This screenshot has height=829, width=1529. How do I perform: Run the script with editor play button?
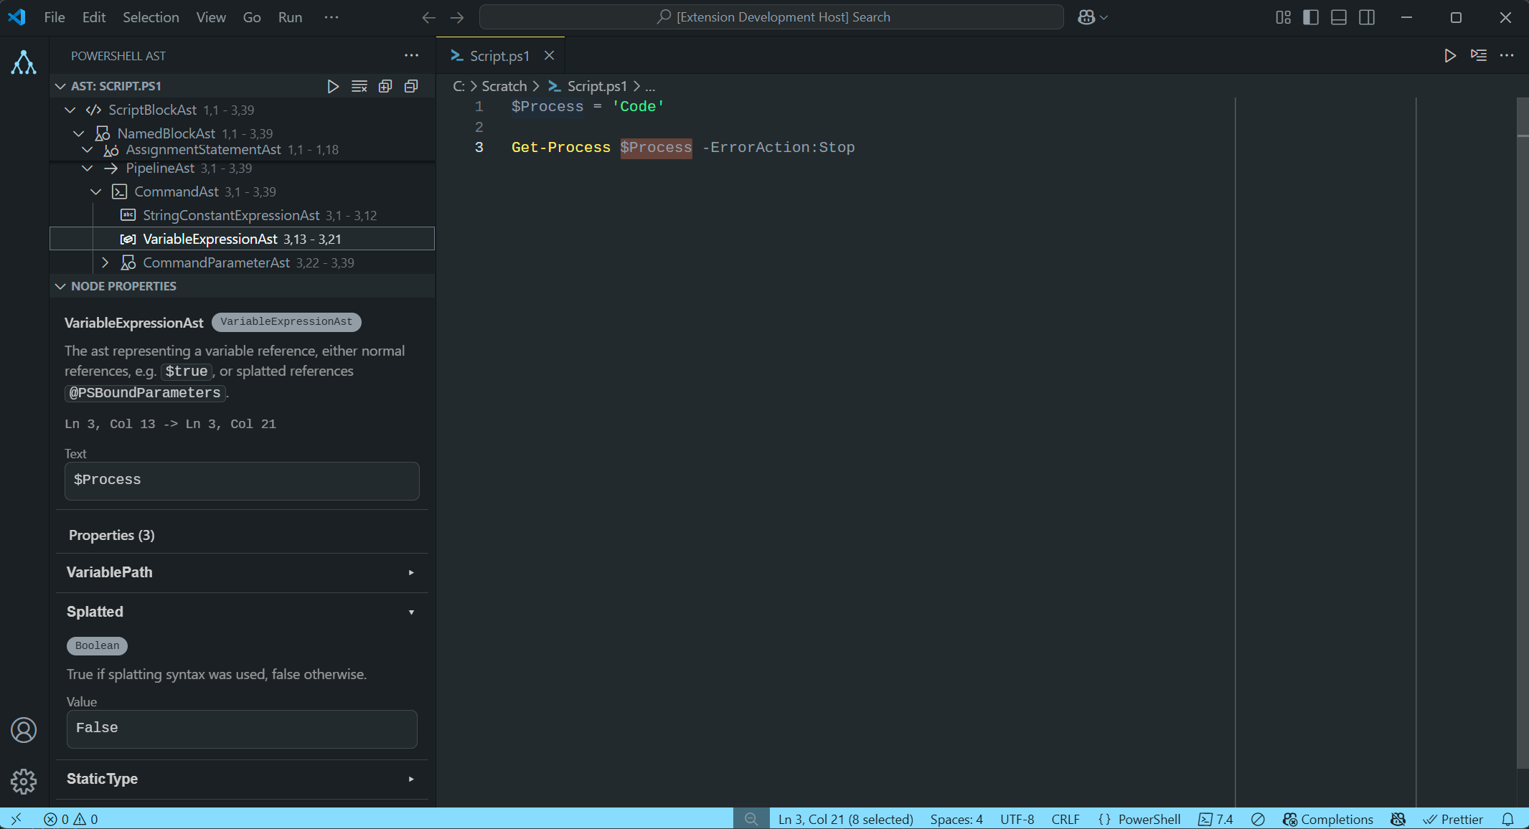(1450, 55)
